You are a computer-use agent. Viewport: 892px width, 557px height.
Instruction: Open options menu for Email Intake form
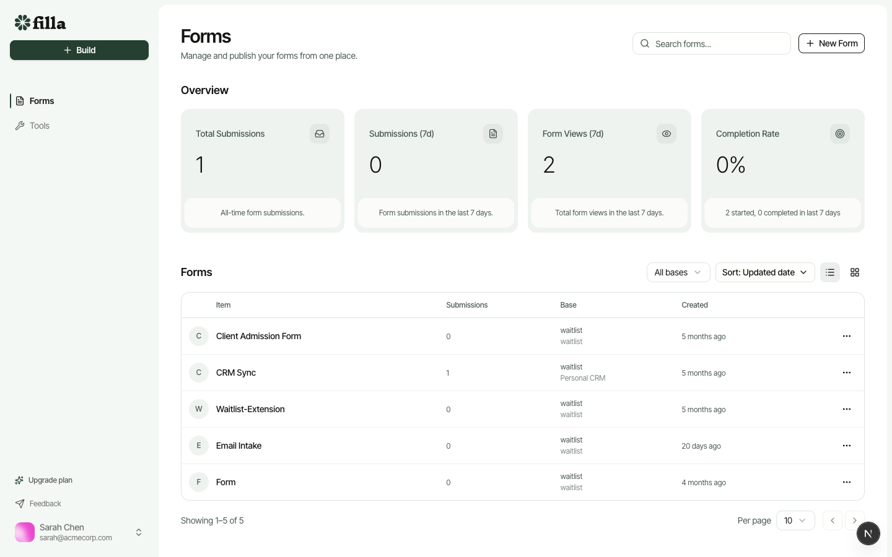(847, 446)
